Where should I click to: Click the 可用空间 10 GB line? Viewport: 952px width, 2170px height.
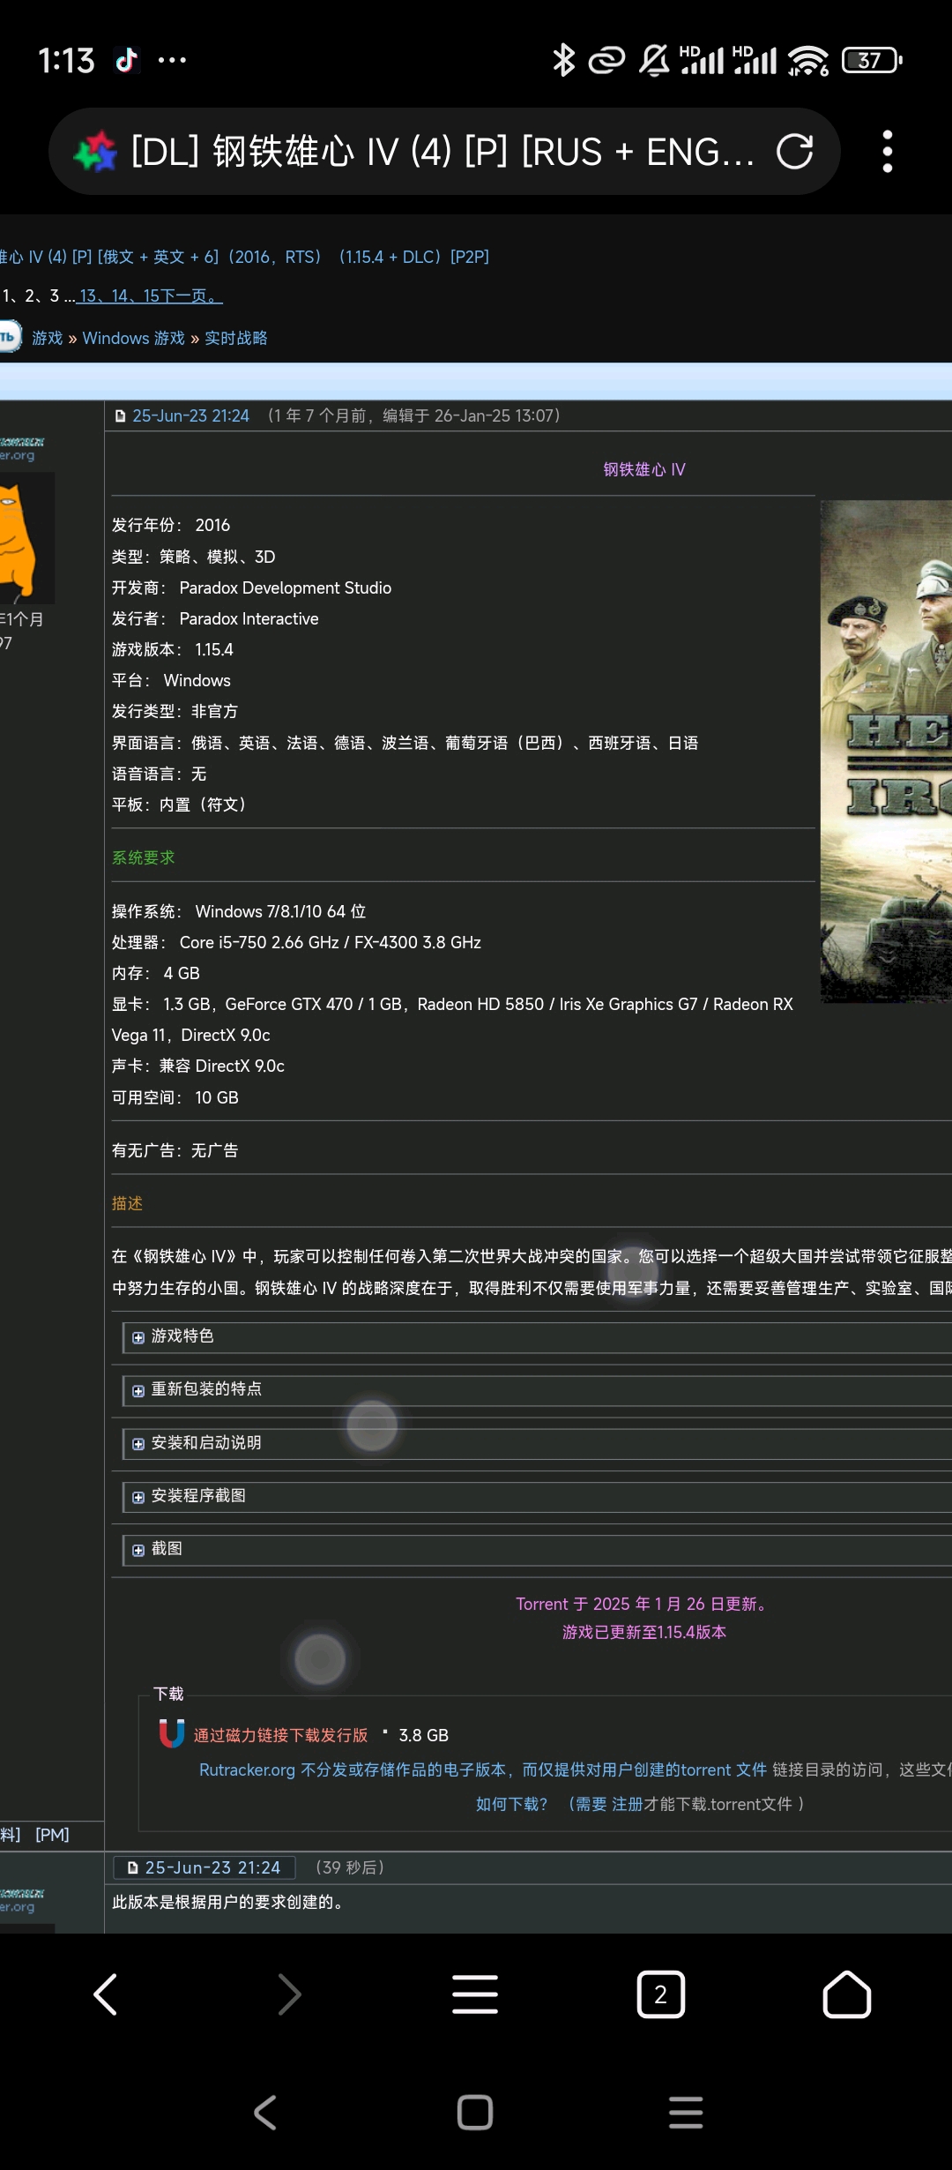pyautogui.click(x=175, y=1098)
